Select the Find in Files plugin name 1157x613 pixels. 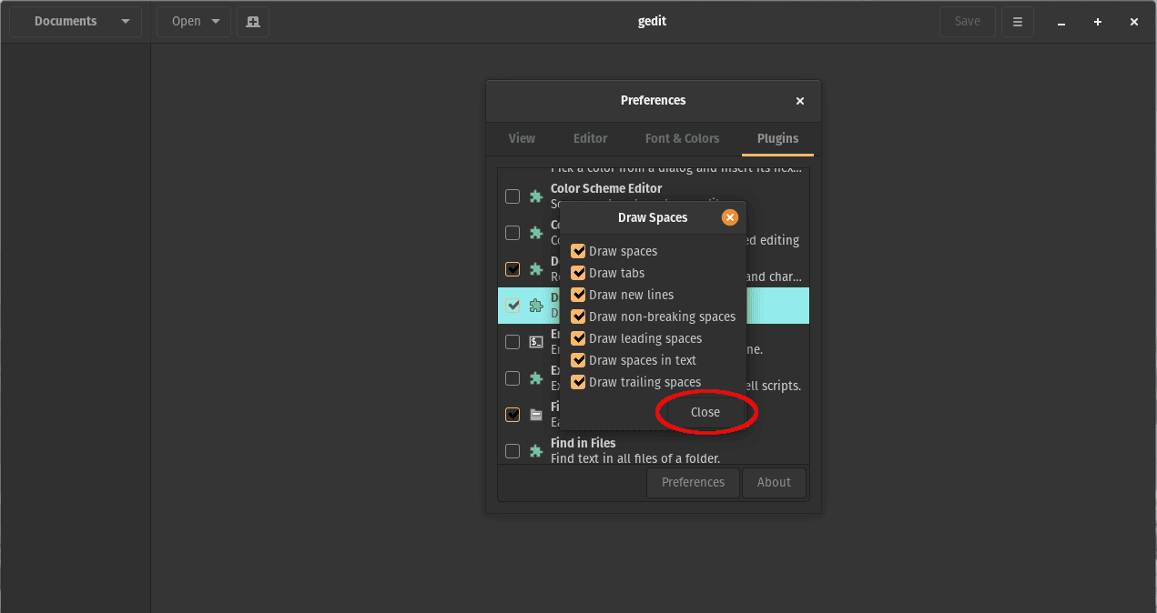pyautogui.click(x=584, y=443)
